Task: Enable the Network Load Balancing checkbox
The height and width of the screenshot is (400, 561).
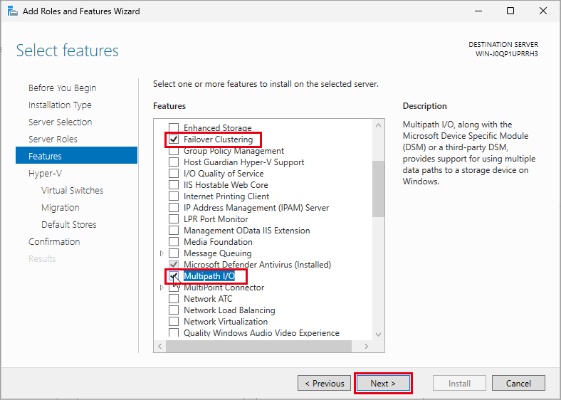Action: [174, 310]
